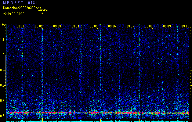Click the red carrier signal line near 0.62 kHz
The image size is (192, 122).
point(98,113)
